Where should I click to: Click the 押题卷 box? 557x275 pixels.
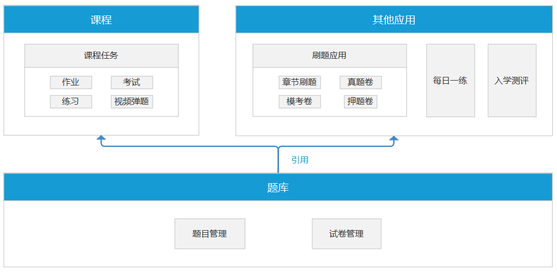[361, 102]
